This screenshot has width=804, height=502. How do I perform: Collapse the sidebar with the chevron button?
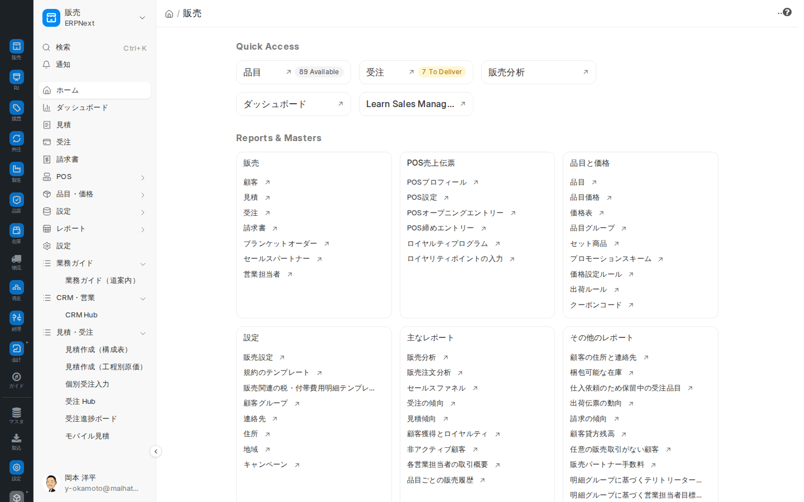156,451
